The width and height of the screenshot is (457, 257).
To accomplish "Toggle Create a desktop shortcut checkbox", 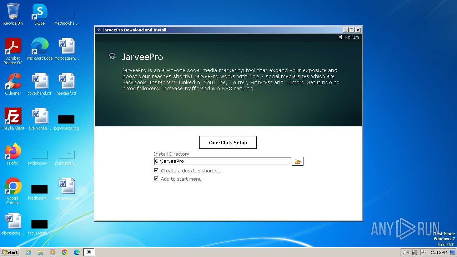I will click(156, 171).
